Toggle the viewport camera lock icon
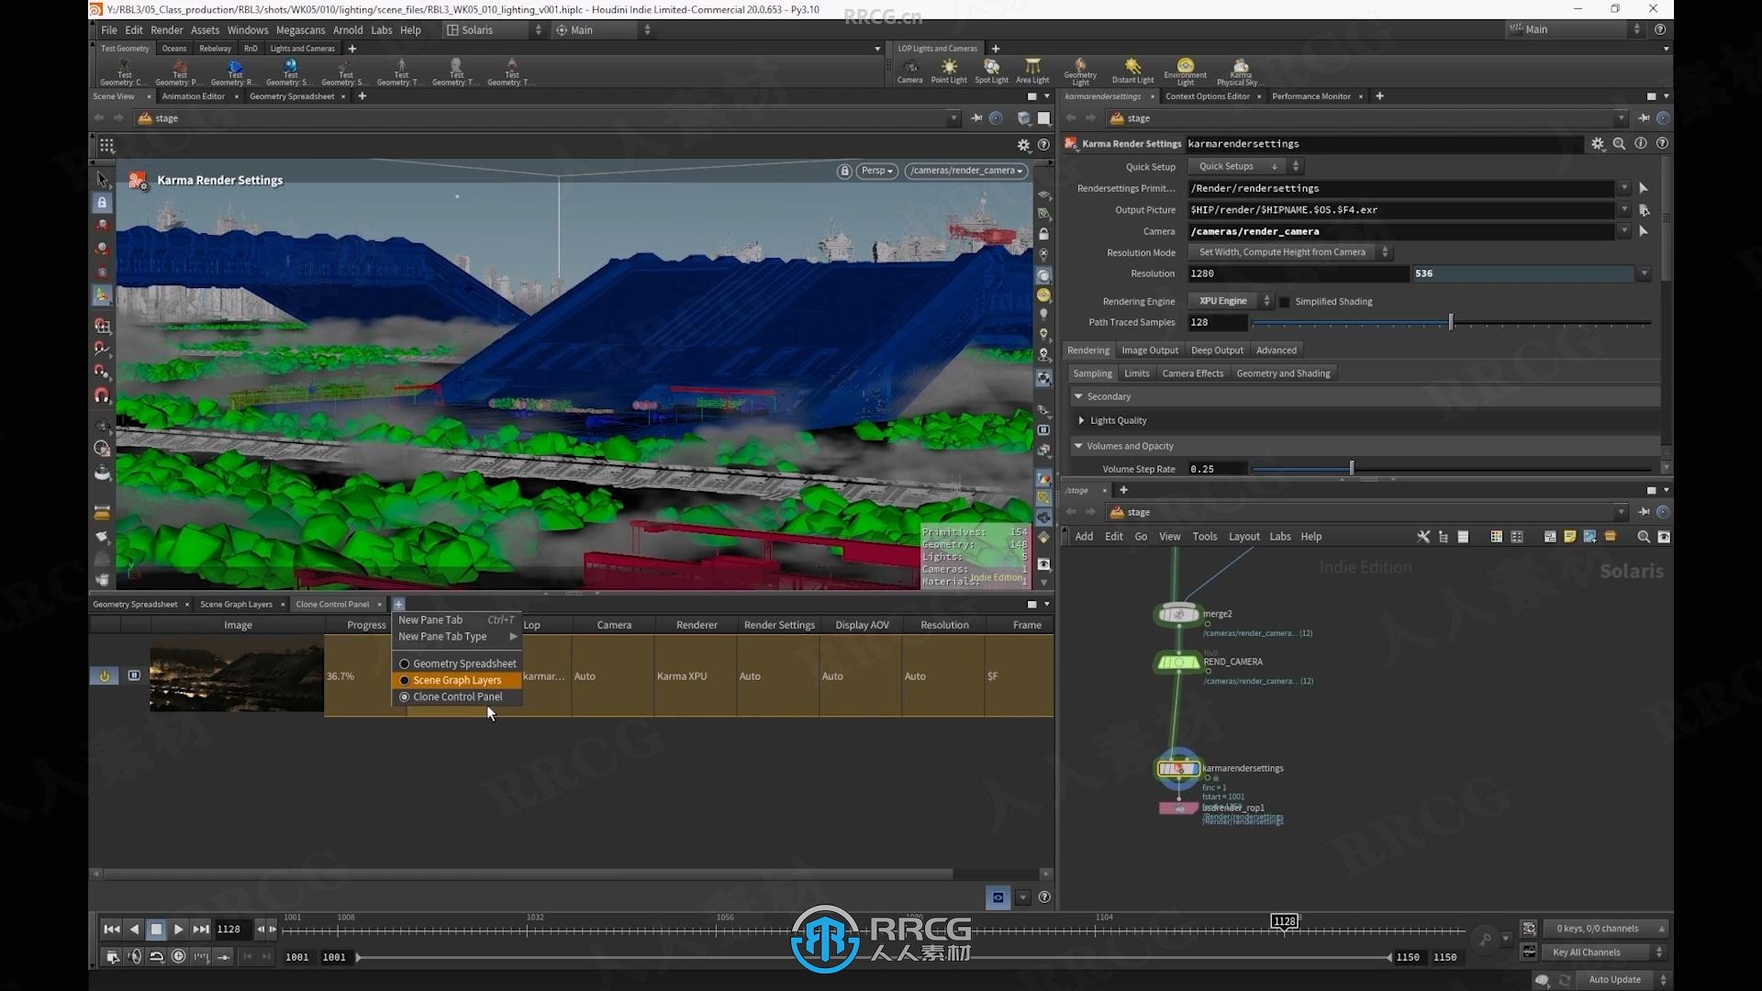Viewport: 1762px width, 991px height. coord(844,171)
